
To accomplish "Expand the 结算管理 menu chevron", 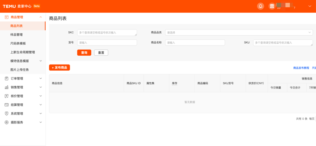I will pyautogui.click(x=41, y=105).
